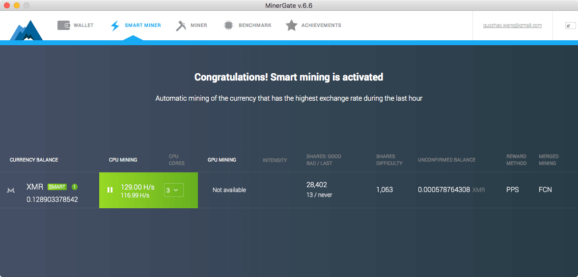Image resolution: width=578 pixels, height=277 pixels.
Task: Click the Monero XMR coin icon
Action: click(x=11, y=190)
